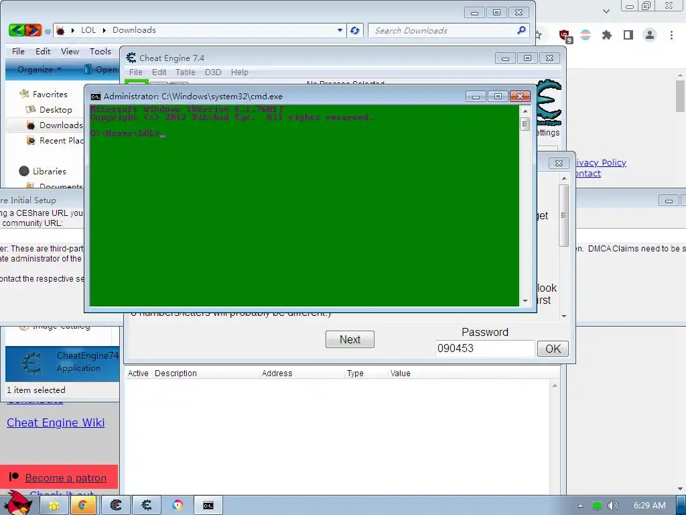686x515 pixels.
Task: Open uBlock Origin extension icon in Chrome
Action: 565,35
